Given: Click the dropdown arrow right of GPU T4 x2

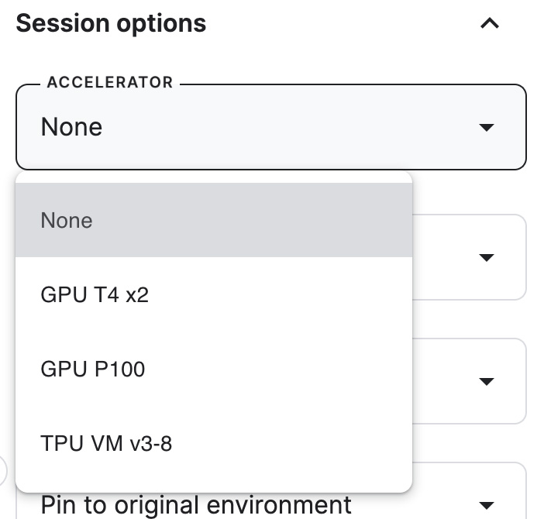Looking at the screenshot, I should point(487,257).
